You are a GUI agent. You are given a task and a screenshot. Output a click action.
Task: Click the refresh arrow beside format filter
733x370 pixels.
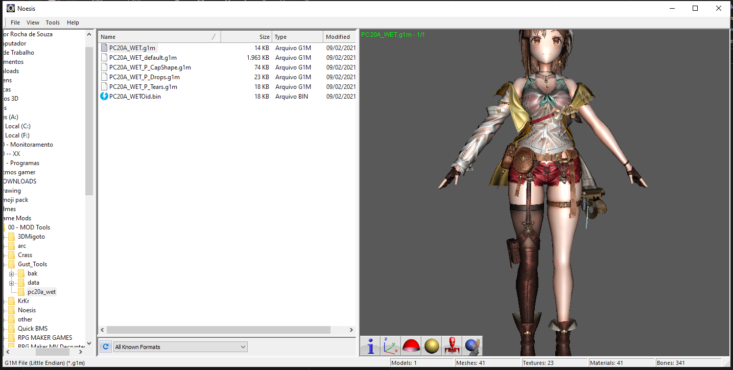coord(106,346)
